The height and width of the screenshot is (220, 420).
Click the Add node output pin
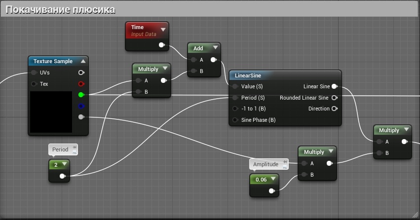(214, 60)
